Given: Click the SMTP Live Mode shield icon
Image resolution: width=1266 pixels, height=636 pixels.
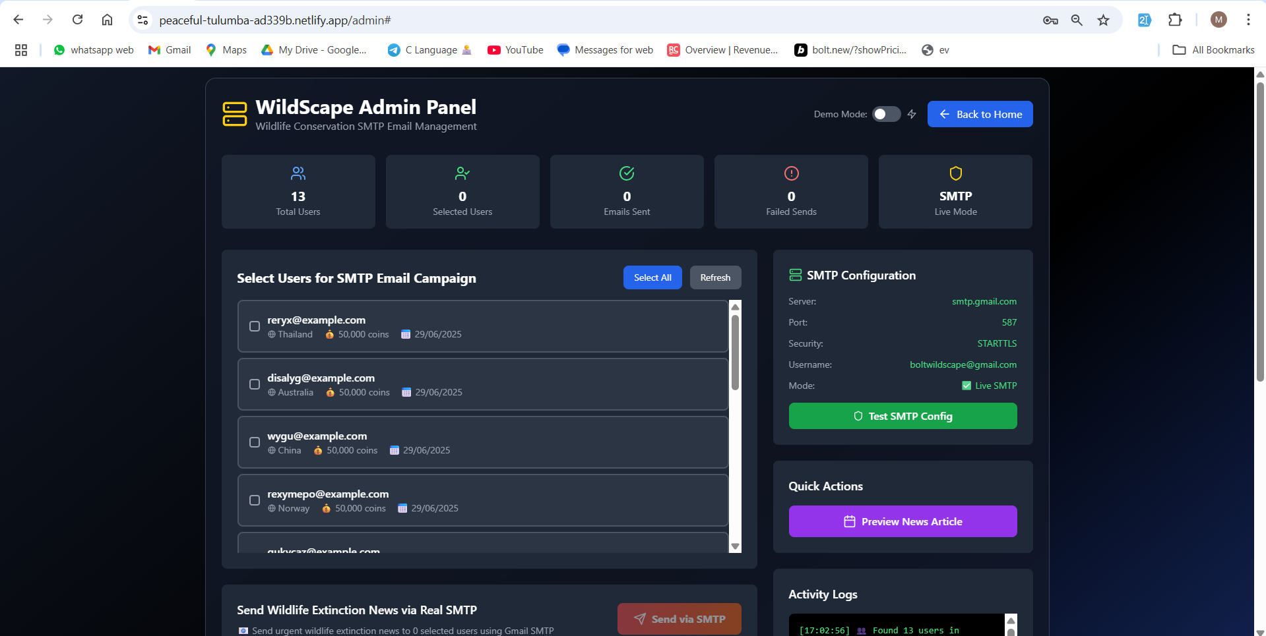Looking at the screenshot, I should coord(955,173).
